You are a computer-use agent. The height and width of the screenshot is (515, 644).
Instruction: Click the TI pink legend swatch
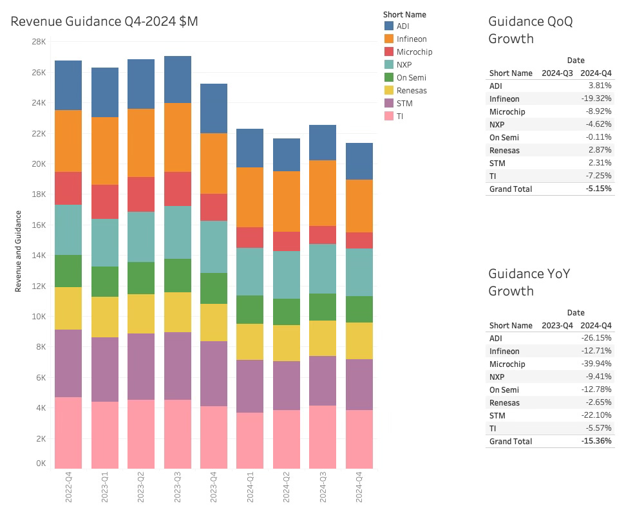389,117
